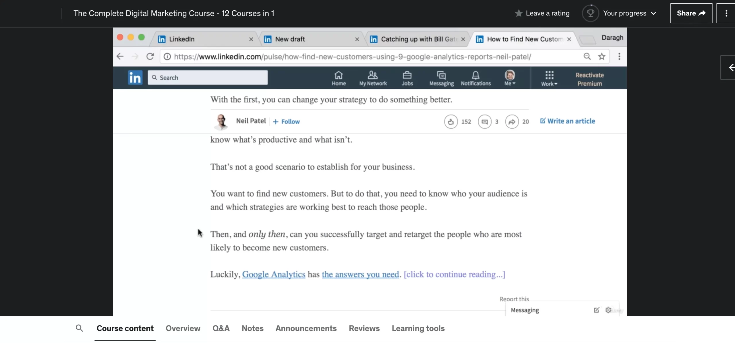The height and width of the screenshot is (343, 735).
Task: Click the article comment bubble icon
Action: click(x=484, y=122)
